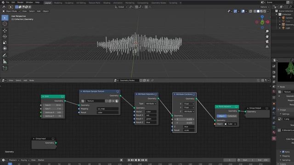Select the Scale tool
The width and height of the screenshot is (294, 165).
(5, 43)
